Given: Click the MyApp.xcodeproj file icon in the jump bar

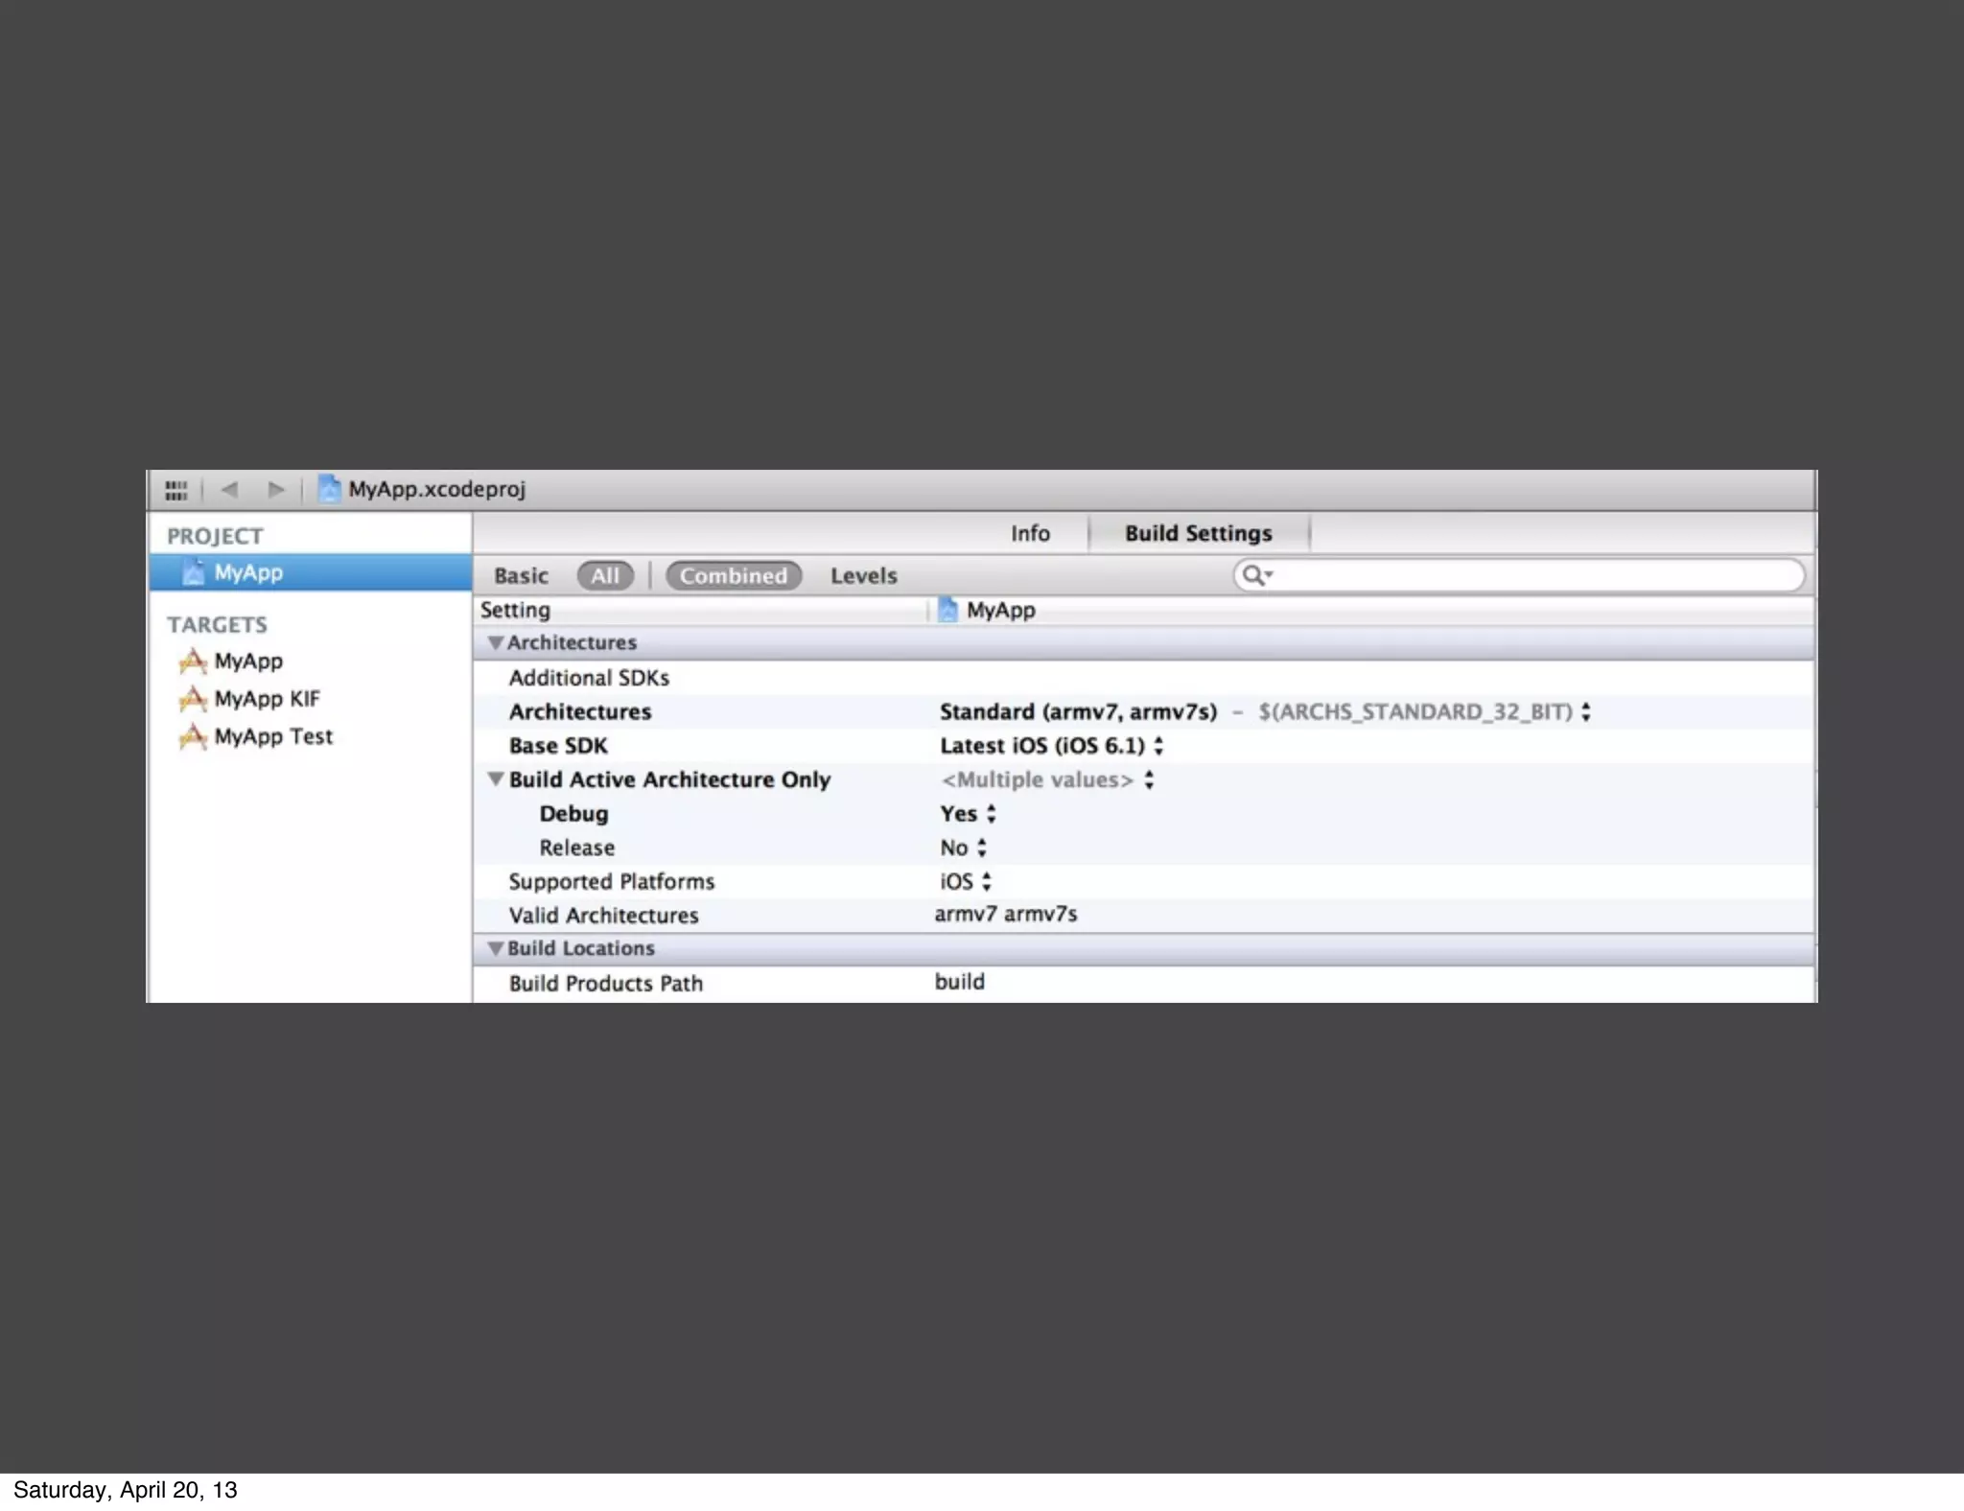Looking at the screenshot, I should click(329, 489).
